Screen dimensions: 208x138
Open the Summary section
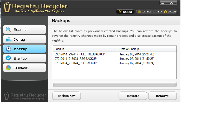[x=24, y=68]
